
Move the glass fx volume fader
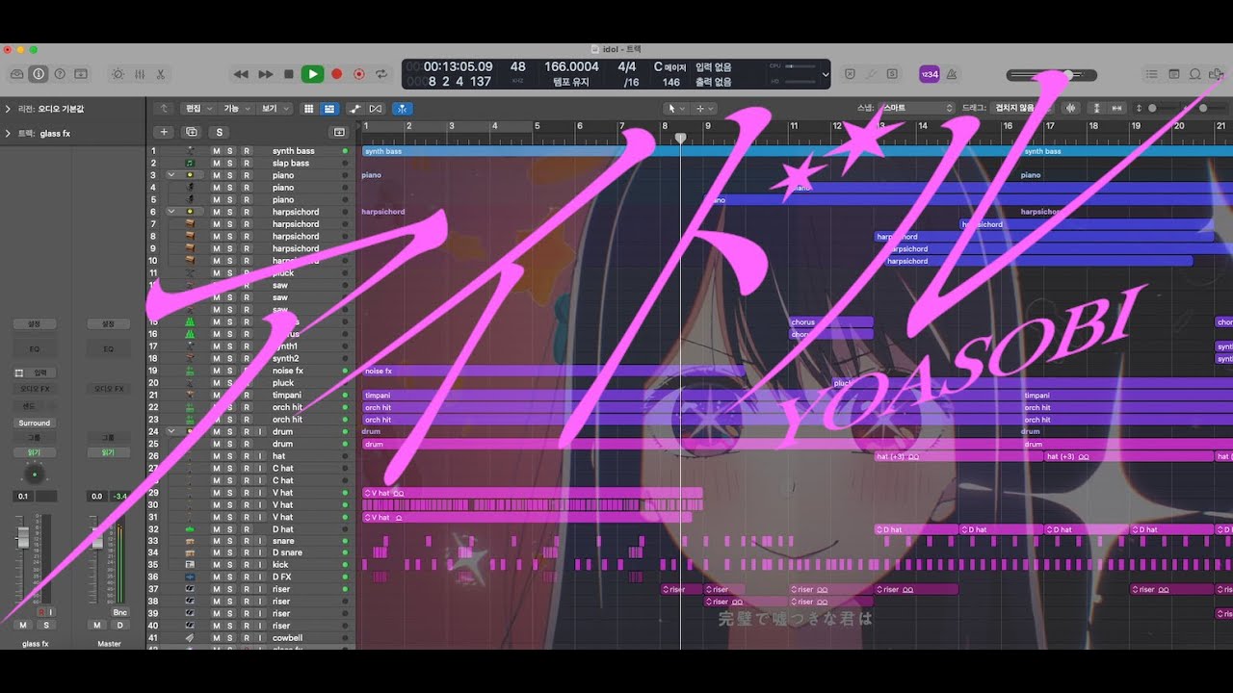tap(23, 538)
